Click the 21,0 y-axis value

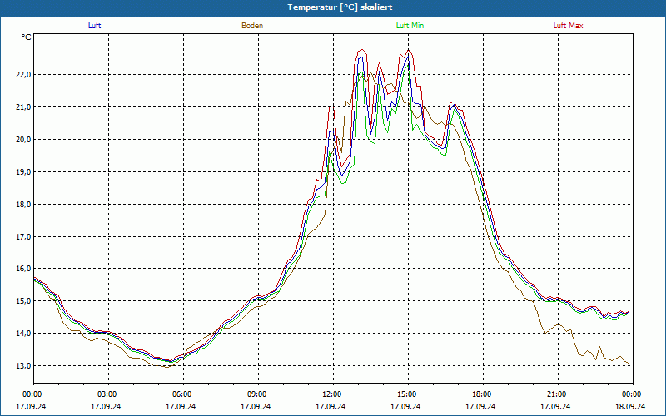coord(22,107)
